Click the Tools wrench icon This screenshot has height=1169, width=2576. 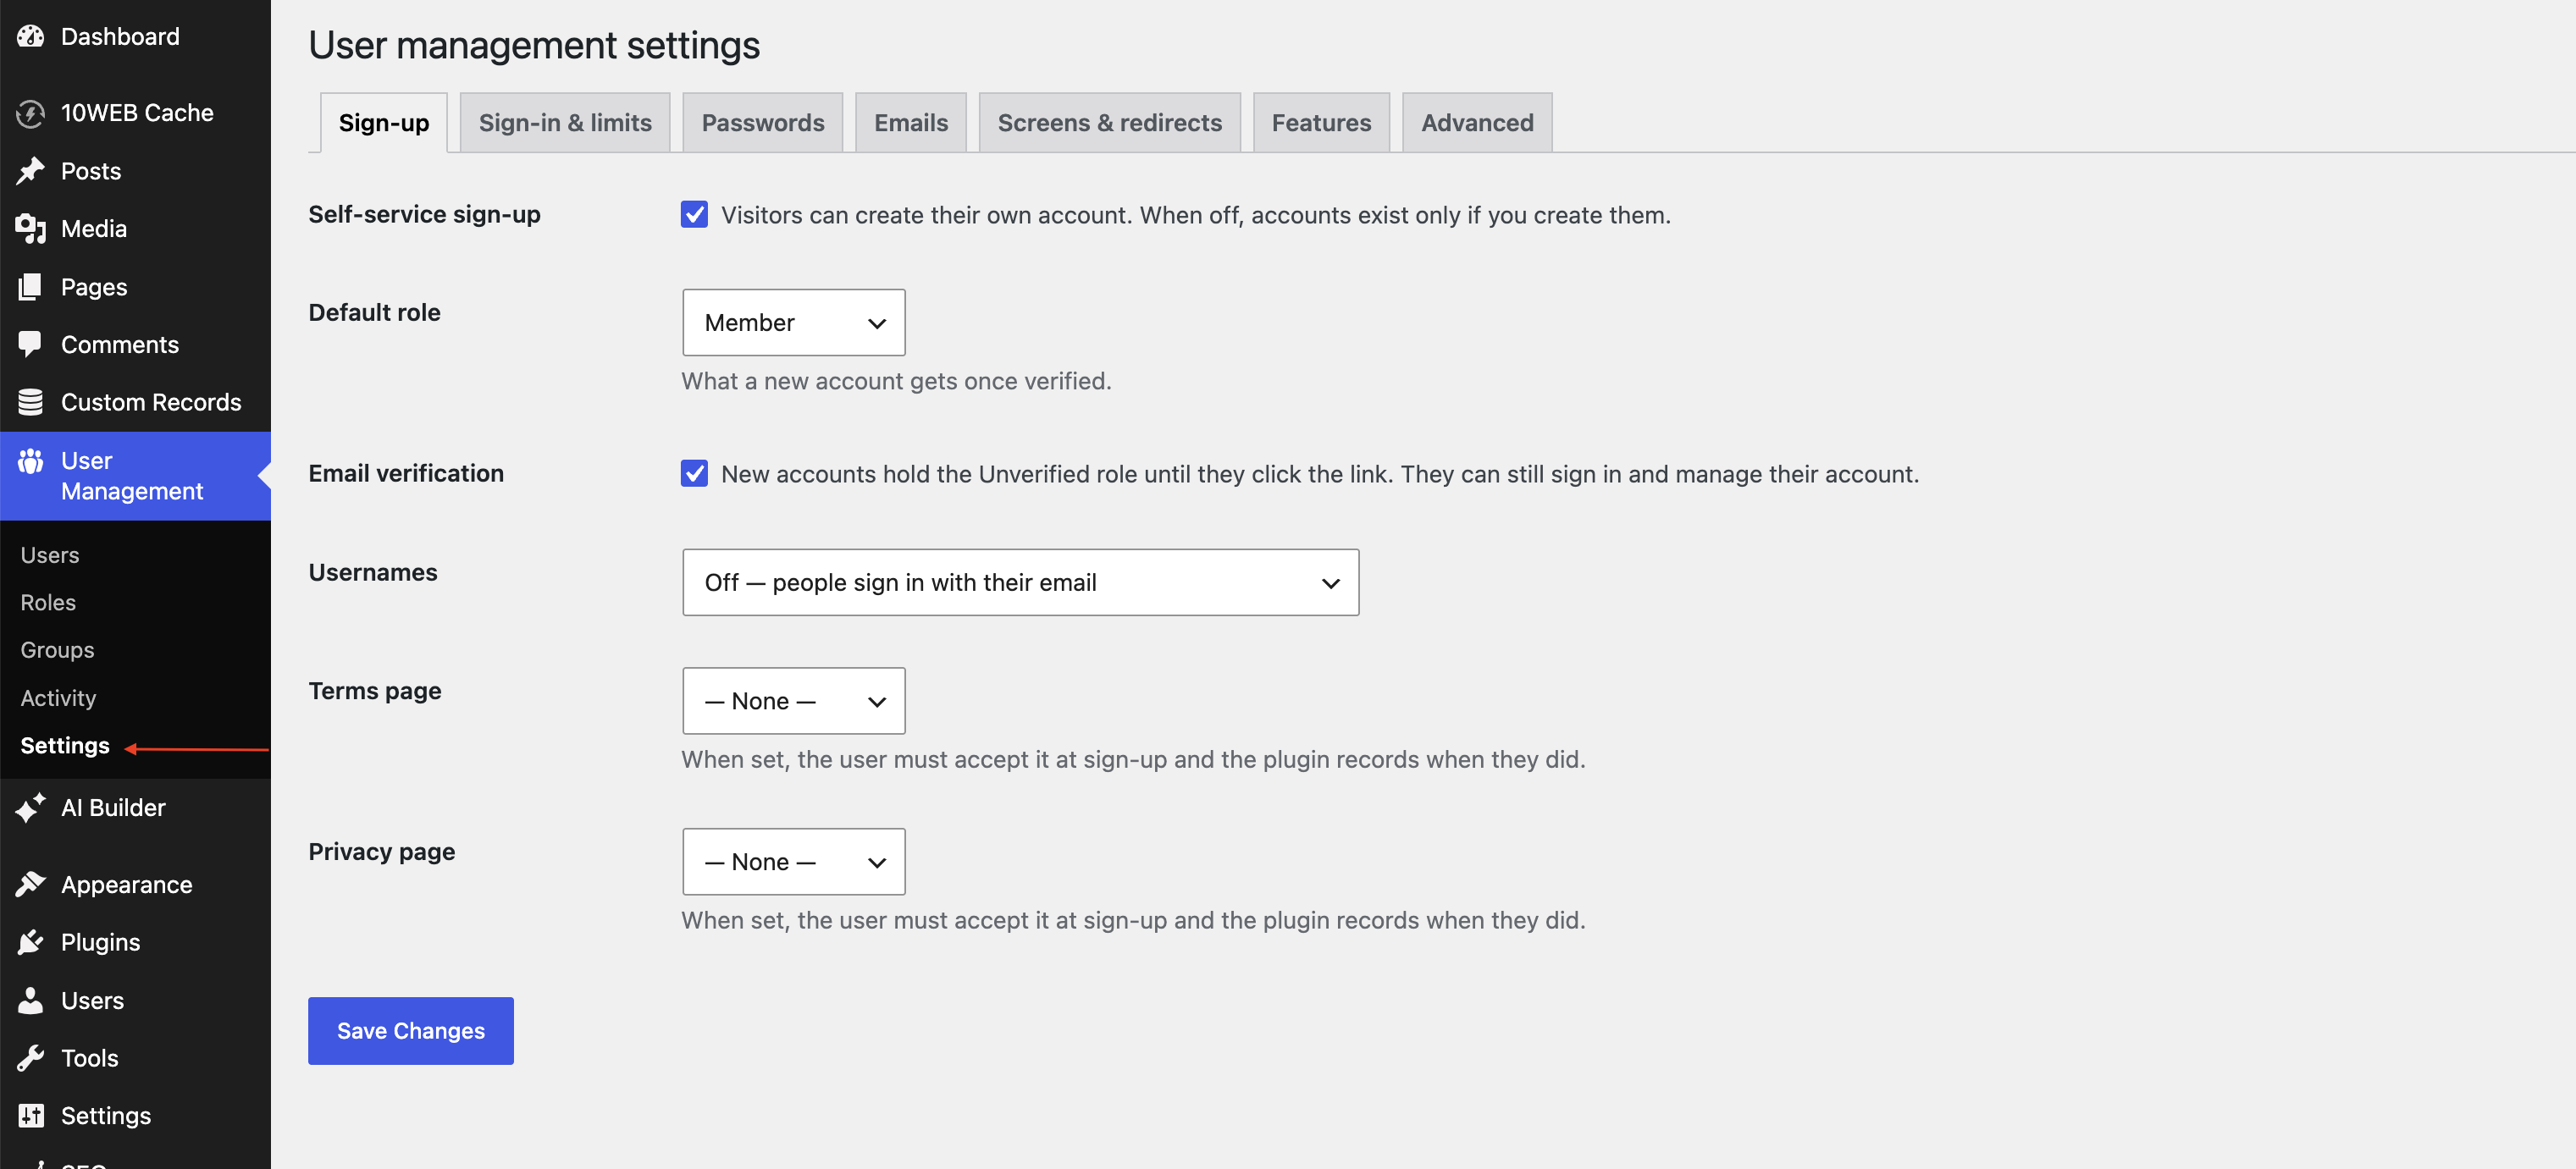[31, 1058]
